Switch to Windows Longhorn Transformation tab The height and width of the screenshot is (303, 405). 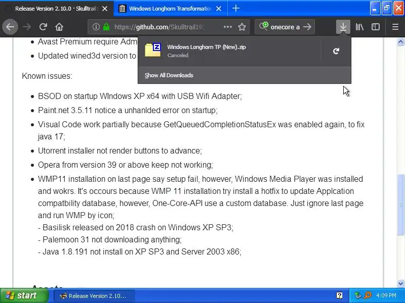(171, 9)
